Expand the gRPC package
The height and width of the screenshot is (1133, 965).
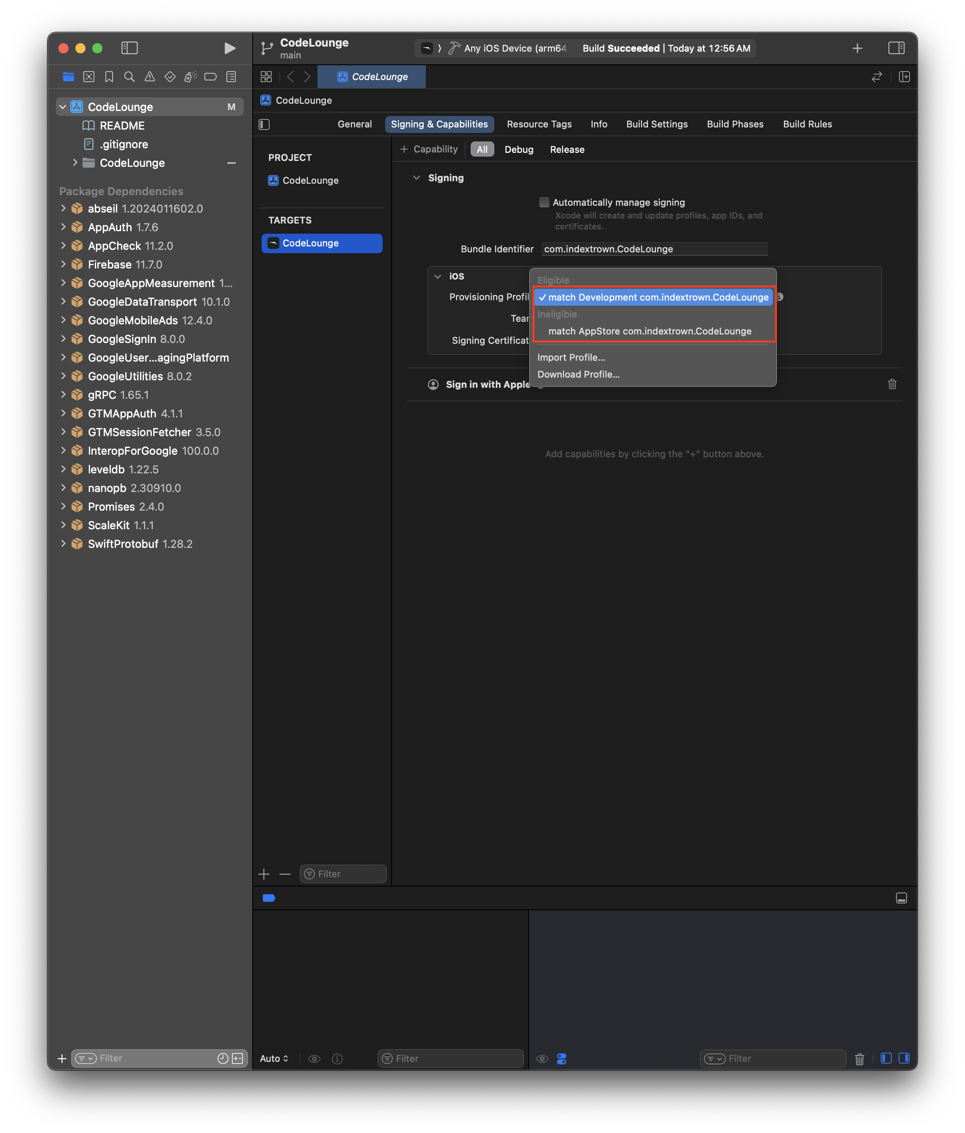63,394
